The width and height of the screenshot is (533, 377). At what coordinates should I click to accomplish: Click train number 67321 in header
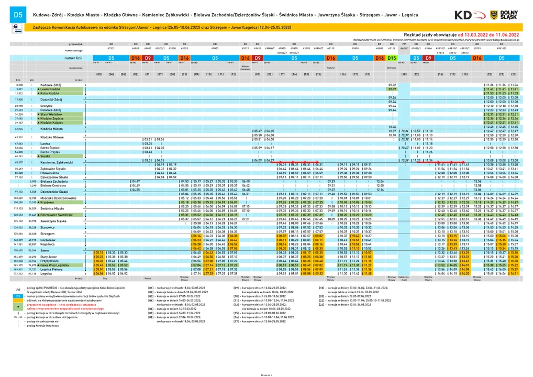point(111,49)
